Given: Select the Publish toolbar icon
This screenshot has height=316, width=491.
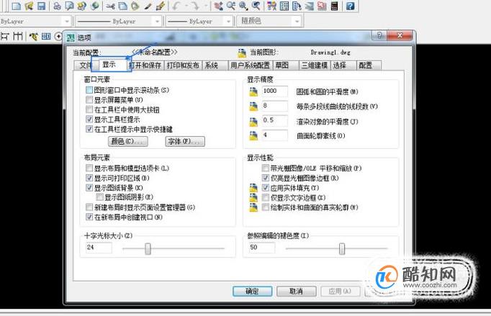Looking at the screenshot, I should 82,6.
